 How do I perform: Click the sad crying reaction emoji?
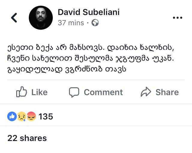coord(22,116)
